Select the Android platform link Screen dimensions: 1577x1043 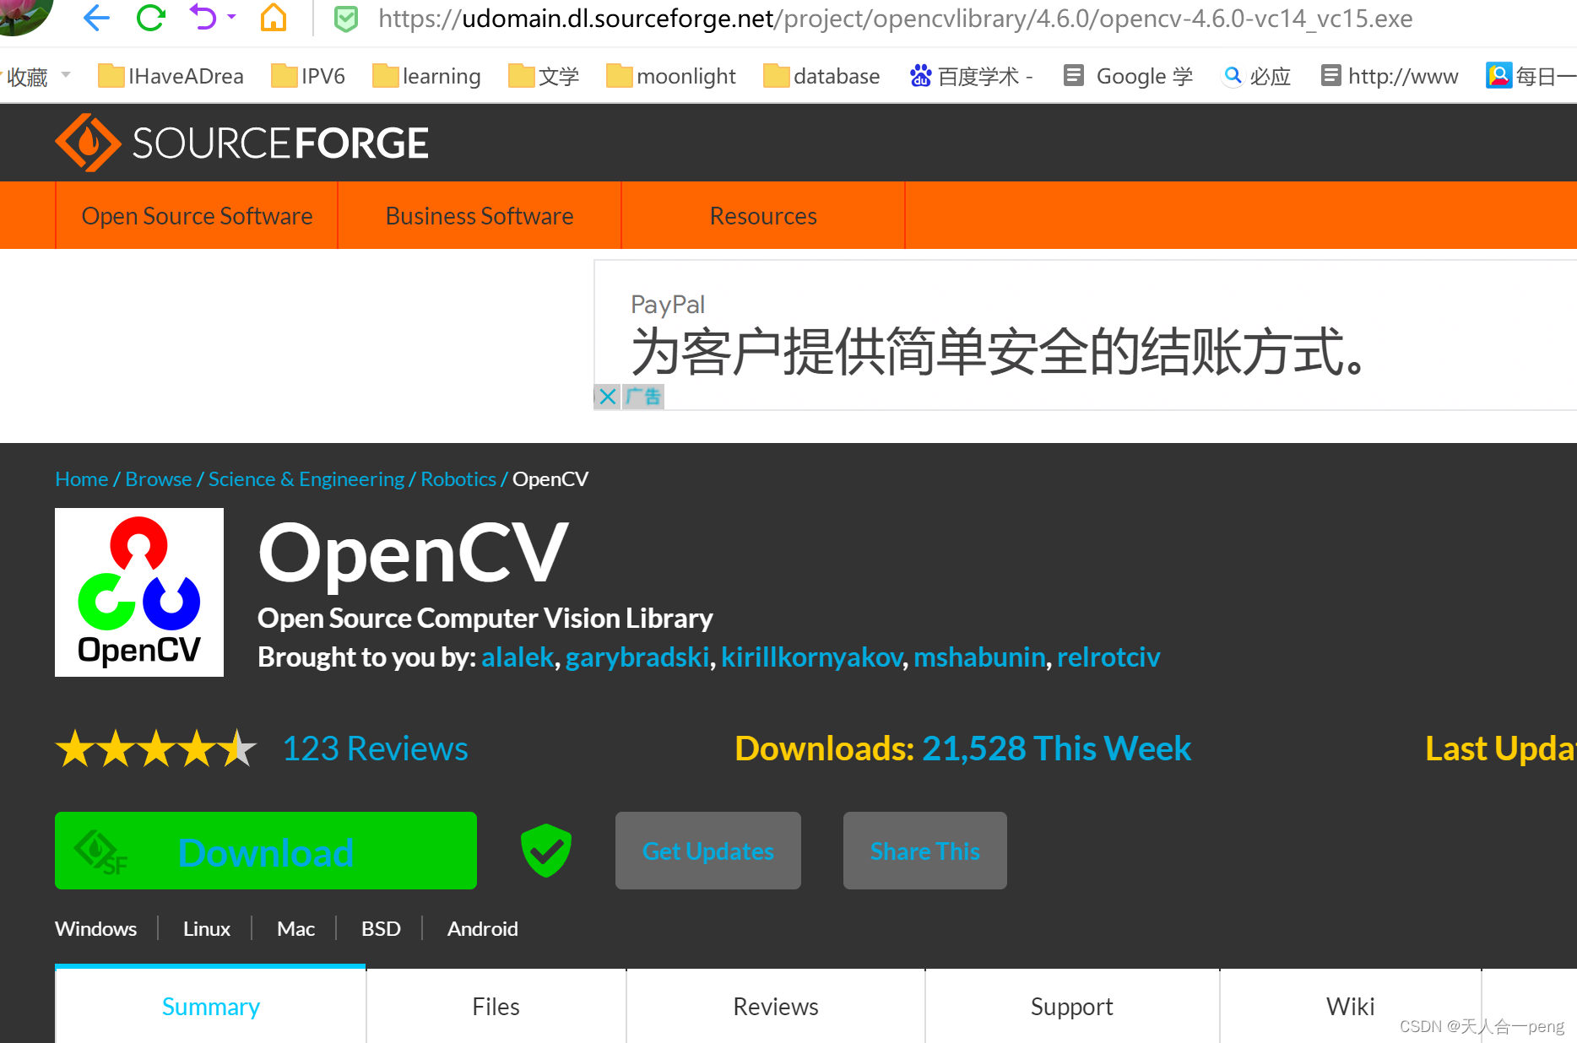click(482, 929)
